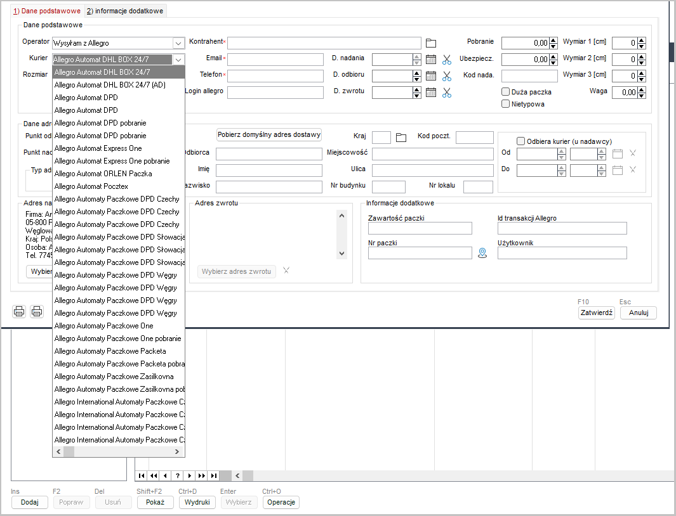Open calendar icon in Do row
676x516 pixels.
618,170
